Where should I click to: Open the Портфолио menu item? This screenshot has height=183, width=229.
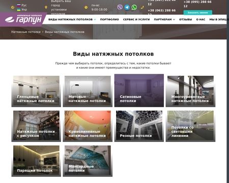pyautogui.click(x=109, y=19)
